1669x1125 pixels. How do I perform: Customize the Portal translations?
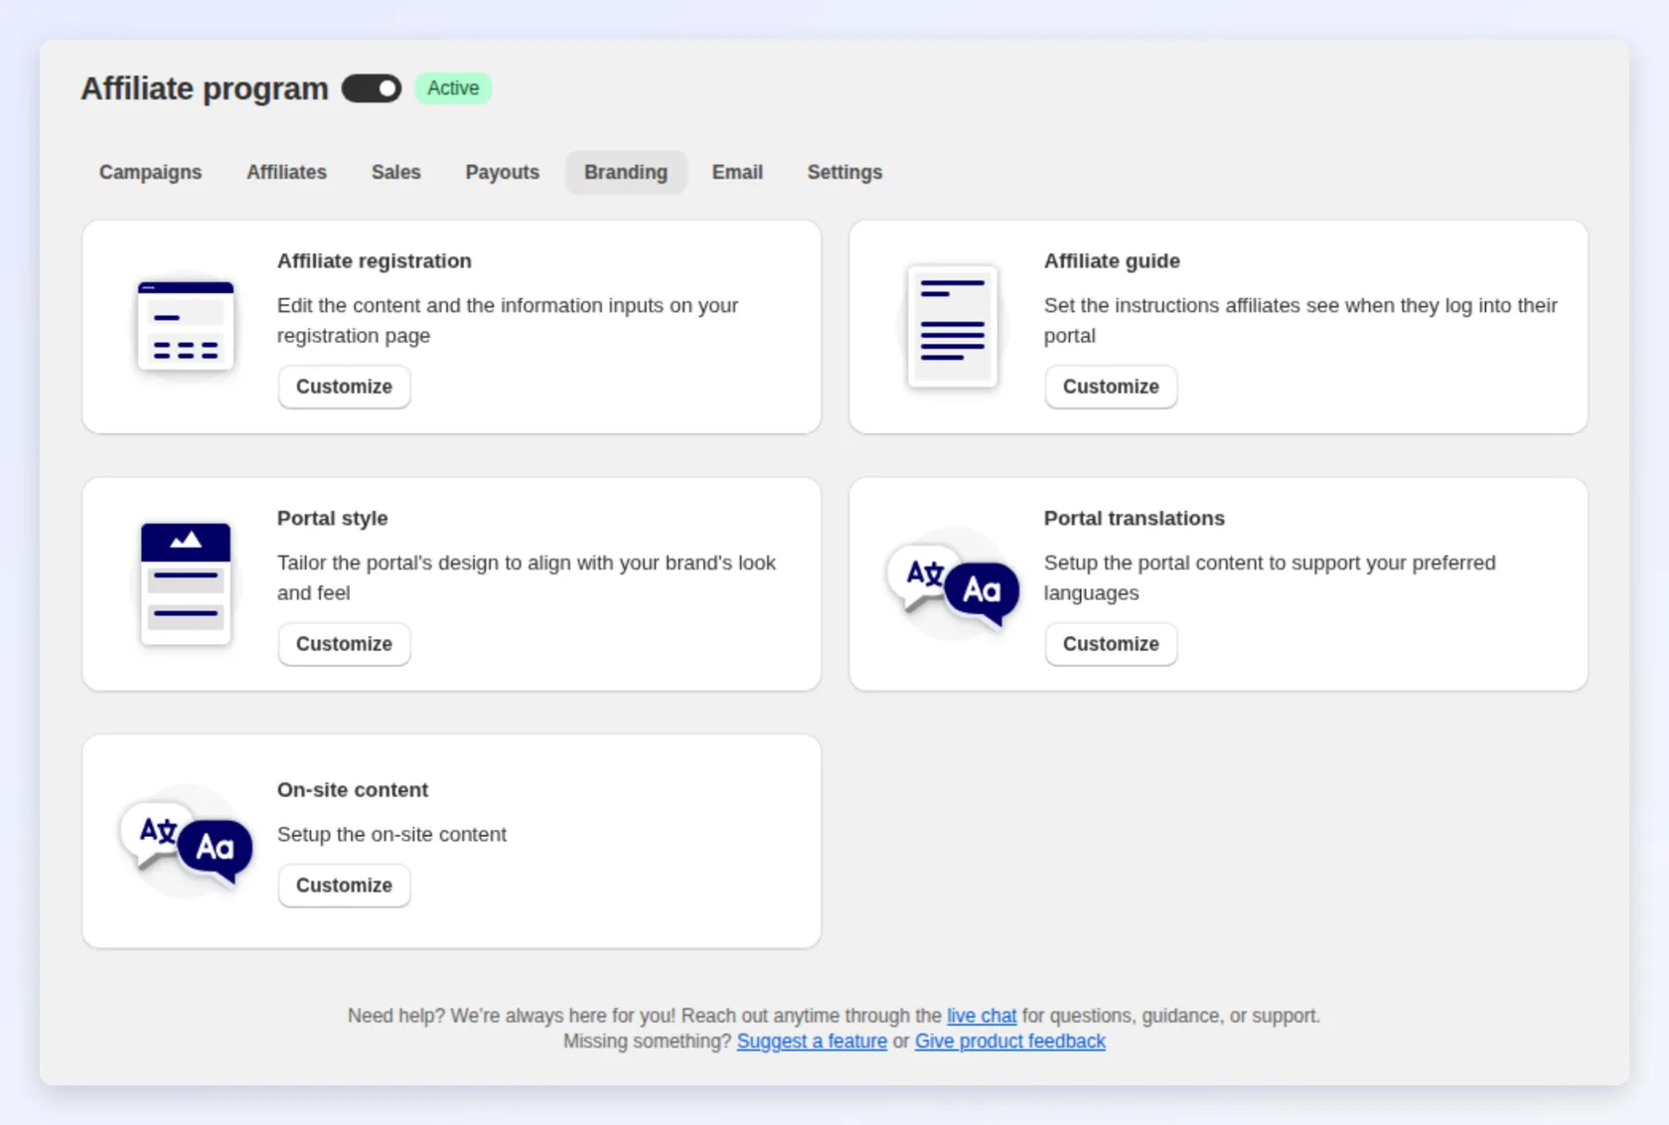(1111, 644)
